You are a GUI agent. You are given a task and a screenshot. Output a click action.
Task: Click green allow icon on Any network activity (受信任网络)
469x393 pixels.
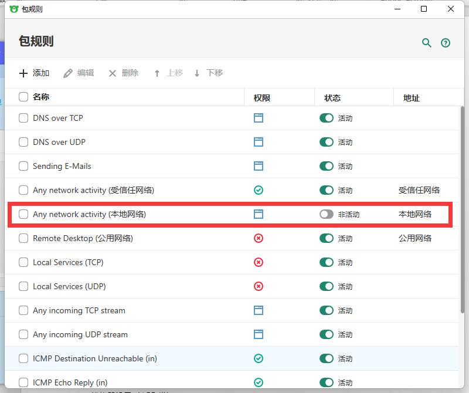(x=258, y=190)
